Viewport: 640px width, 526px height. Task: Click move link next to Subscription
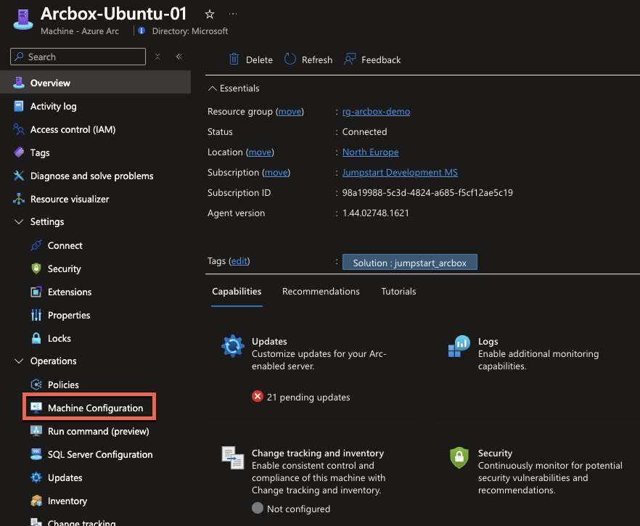pos(276,172)
